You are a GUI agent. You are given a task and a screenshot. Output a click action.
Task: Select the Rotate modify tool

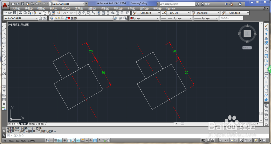pyautogui.click(x=266, y=52)
